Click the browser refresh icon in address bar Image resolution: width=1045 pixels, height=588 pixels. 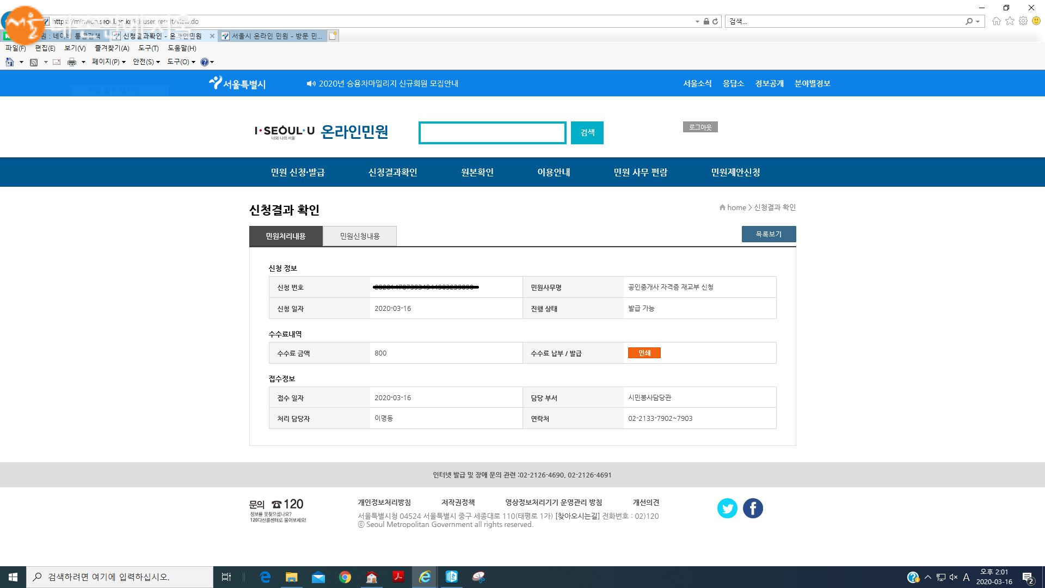(715, 21)
